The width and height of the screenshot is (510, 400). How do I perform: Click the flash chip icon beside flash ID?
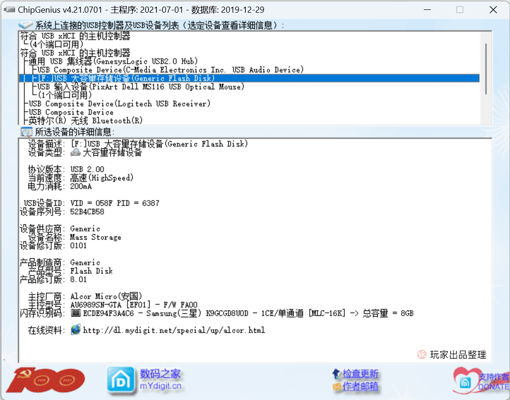pos(76,313)
